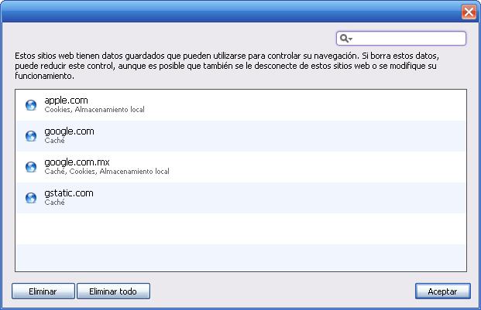The height and width of the screenshot is (310, 481).
Task: Click 'Caché, Cookies, Almacenamiento local' text
Action: [107, 172]
